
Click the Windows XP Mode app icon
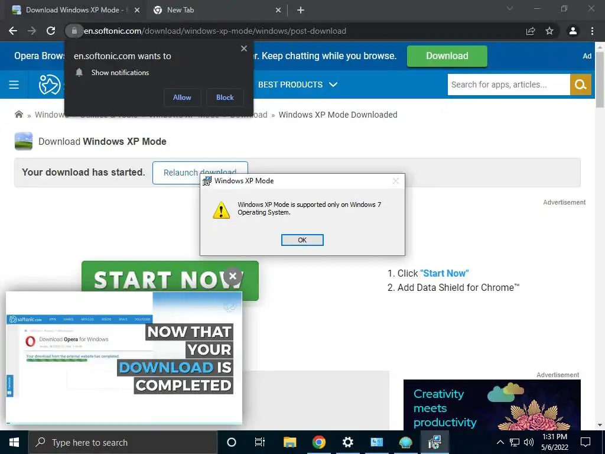pos(24,141)
